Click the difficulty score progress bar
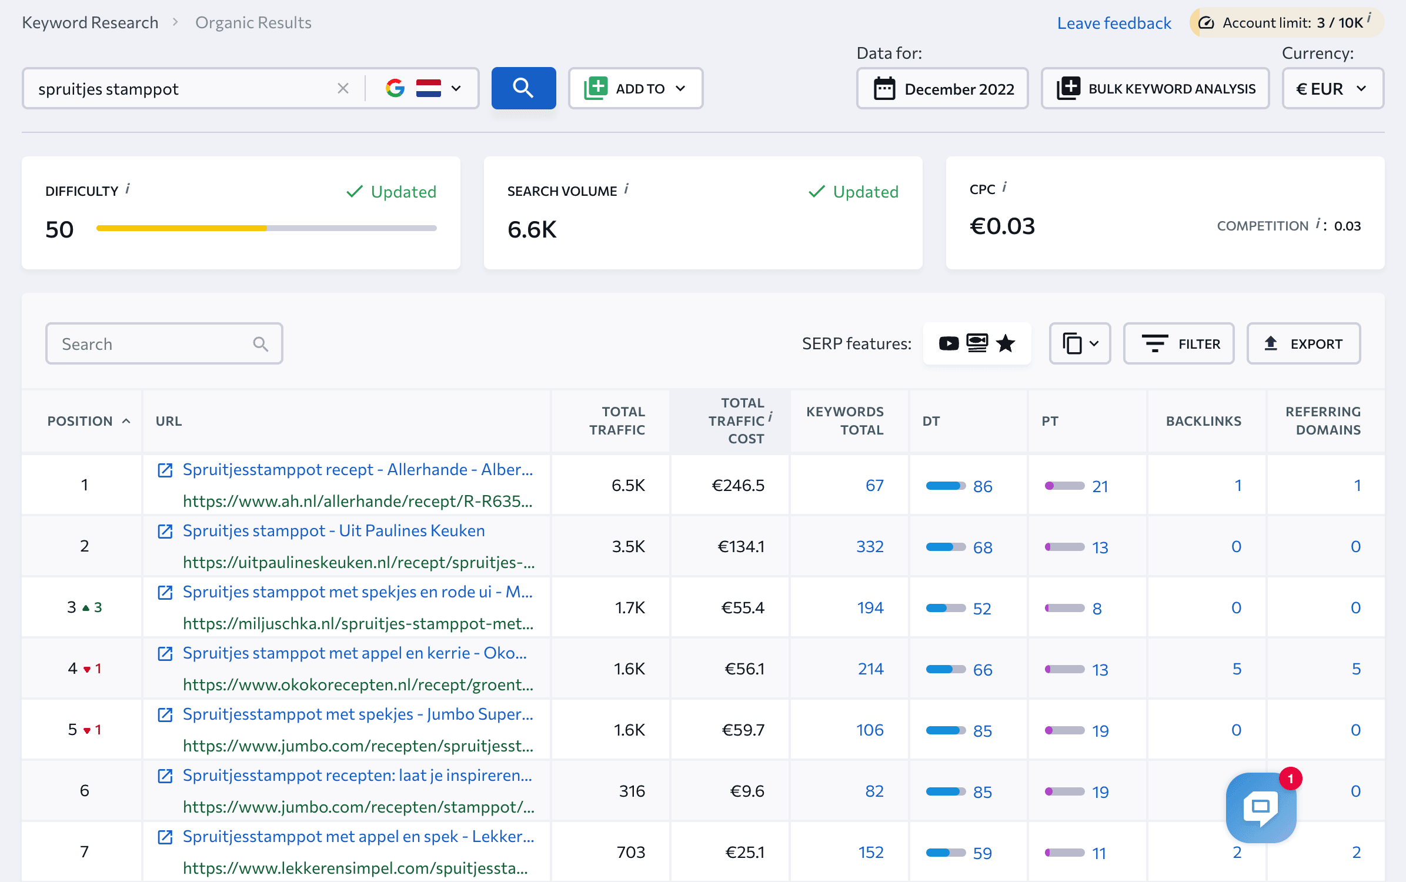The width and height of the screenshot is (1406, 882). [268, 228]
